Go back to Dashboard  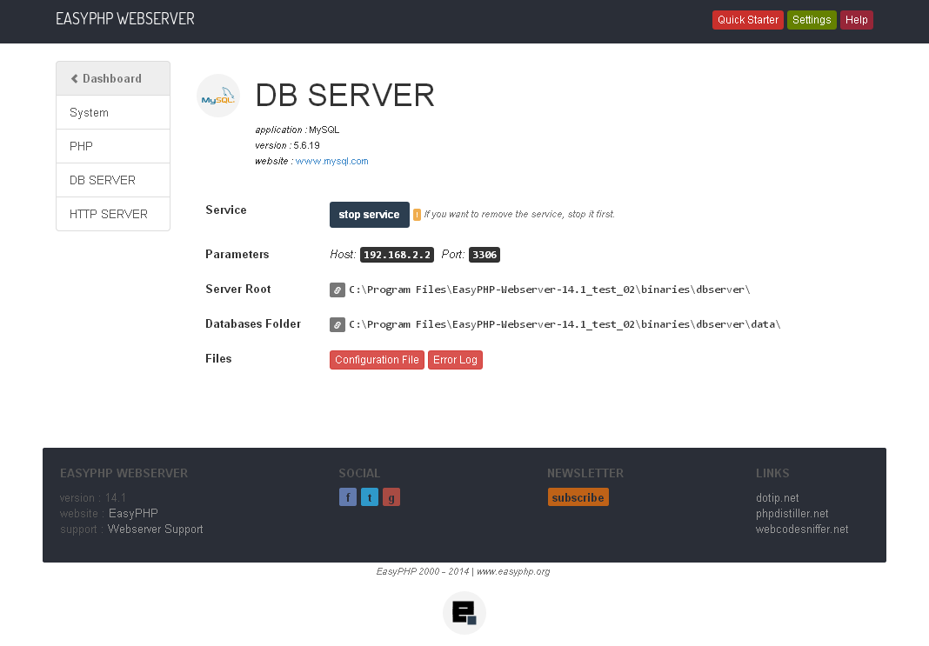tap(113, 78)
